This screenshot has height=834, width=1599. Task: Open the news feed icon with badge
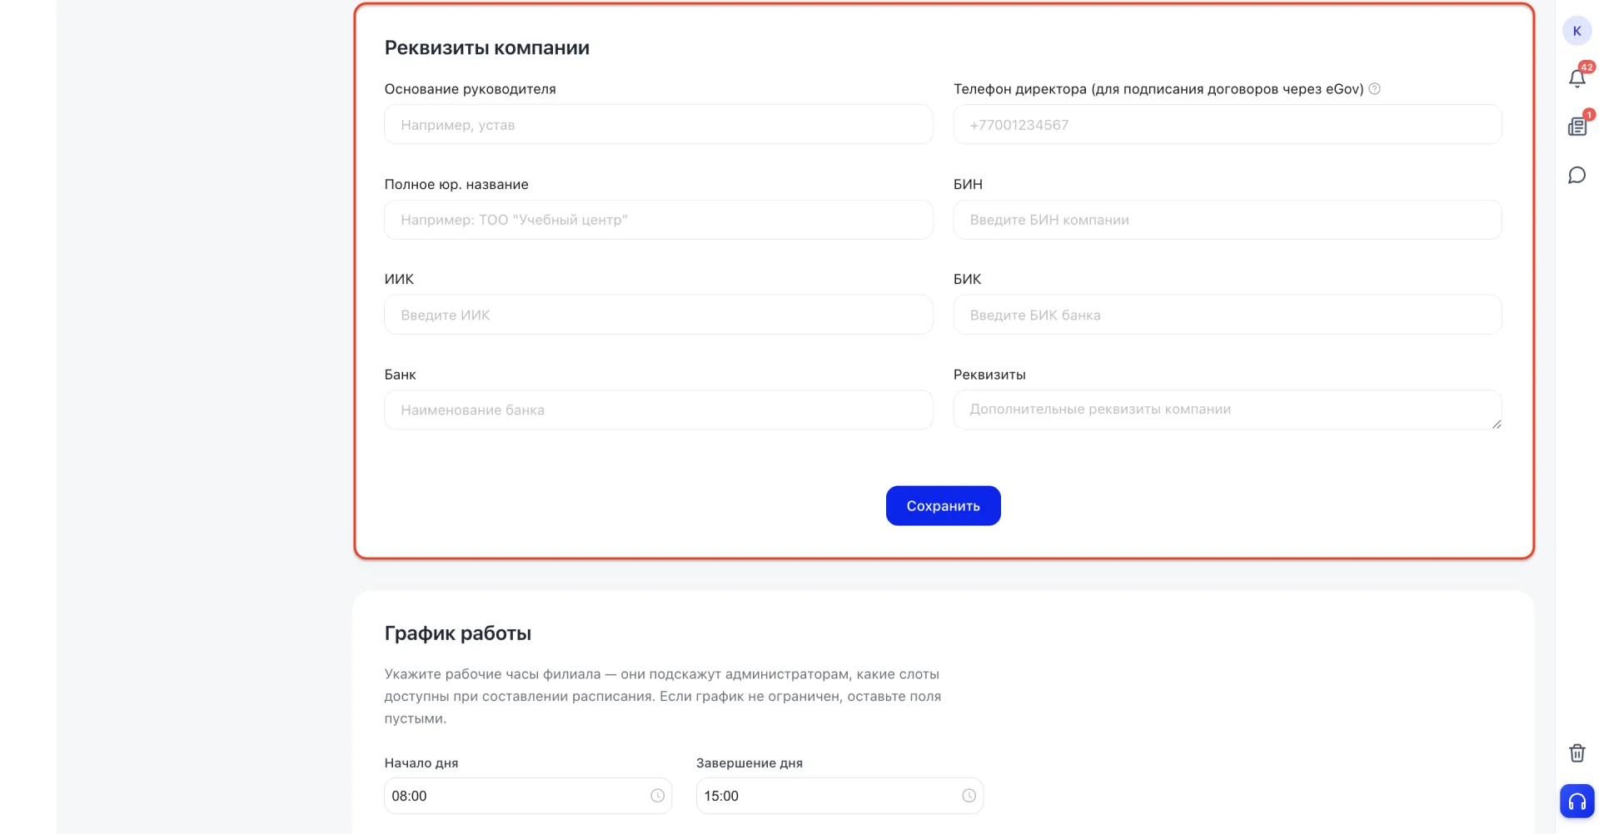pos(1577,127)
